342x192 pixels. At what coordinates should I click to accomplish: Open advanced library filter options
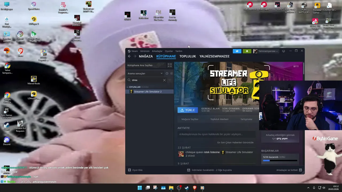(x=169, y=80)
